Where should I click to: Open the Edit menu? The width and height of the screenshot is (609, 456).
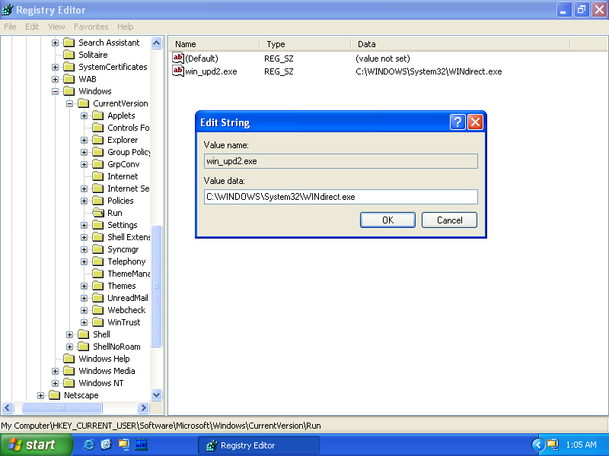pyautogui.click(x=32, y=27)
